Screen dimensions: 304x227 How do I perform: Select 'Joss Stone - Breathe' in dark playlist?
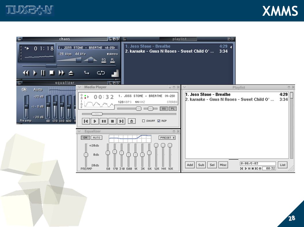pyautogui.click(x=176, y=46)
